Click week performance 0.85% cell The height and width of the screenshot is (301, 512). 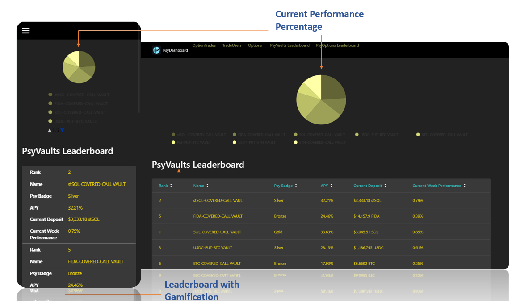point(418,232)
